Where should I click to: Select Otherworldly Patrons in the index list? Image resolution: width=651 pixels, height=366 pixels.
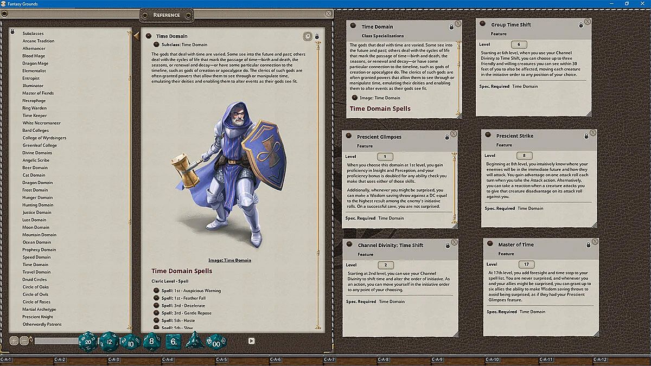coord(42,324)
